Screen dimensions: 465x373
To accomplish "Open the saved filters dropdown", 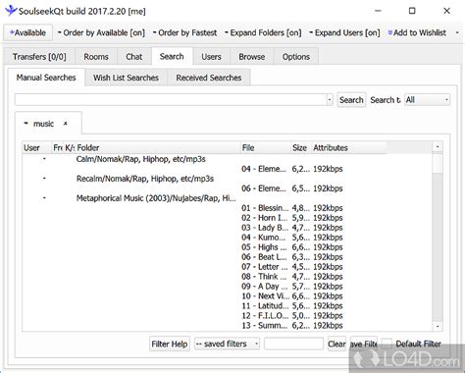I will (x=227, y=344).
